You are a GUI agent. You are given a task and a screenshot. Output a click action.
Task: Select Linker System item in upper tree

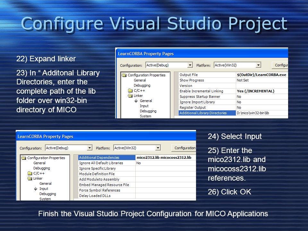click(x=146, y=116)
